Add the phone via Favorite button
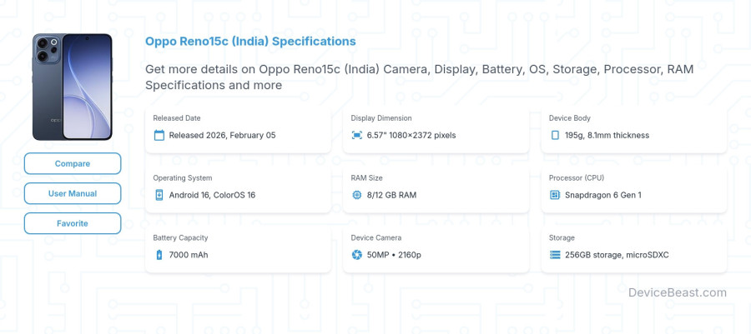Image resolution: width=751 pixels, height=334 pixels. (73, 223)
